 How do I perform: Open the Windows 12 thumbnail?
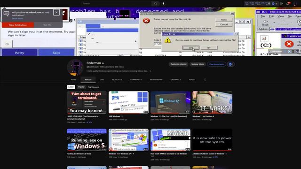[x=170, y=102]
